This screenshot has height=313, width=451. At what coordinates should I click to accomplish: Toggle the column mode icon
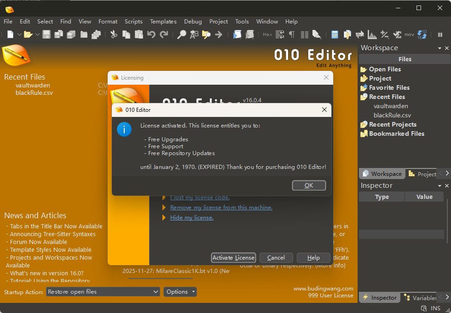(304, 35)
